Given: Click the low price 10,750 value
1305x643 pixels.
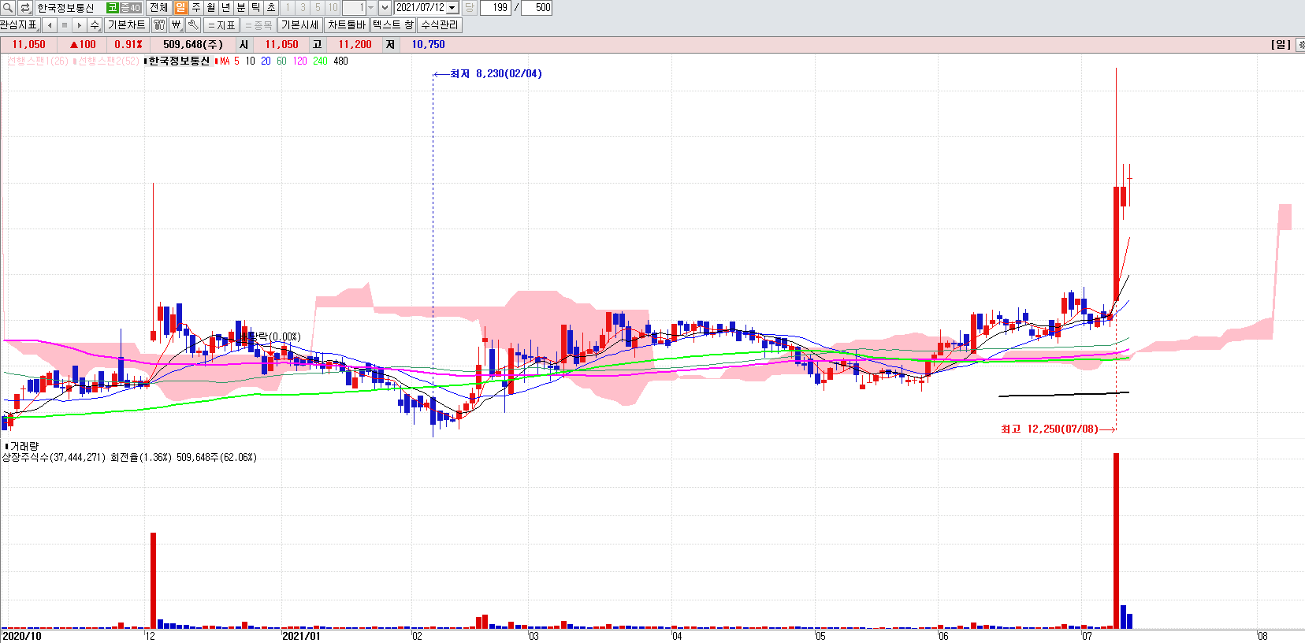Looking at the screenshot, I should [428, 45].
